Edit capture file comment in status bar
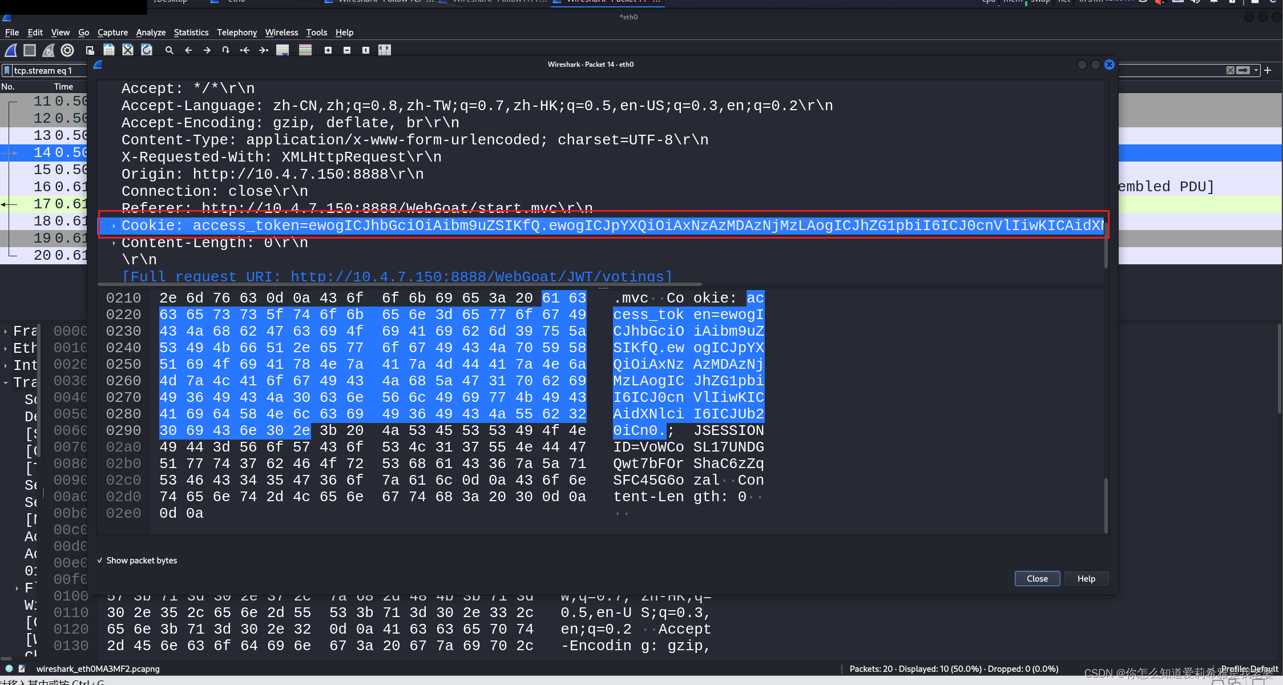Image resolution: width=1283 pixels, height=685 pixels. pyautogui.click(x=22, y=668)
